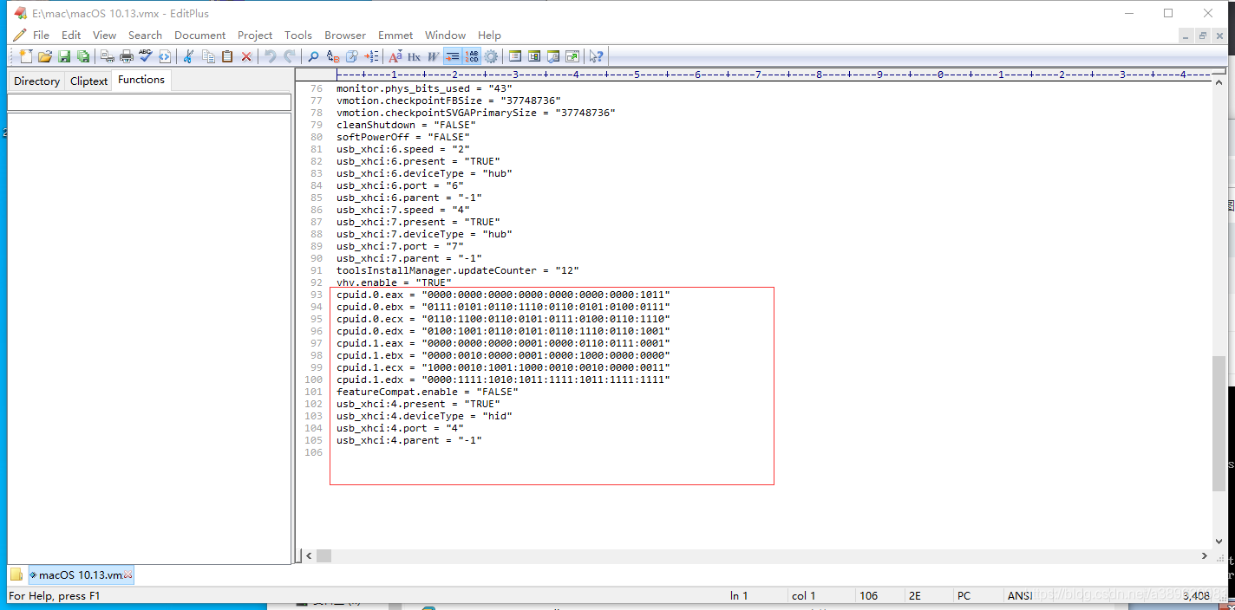This screenshot has height=610, width=1235.
Task: Save the file with the floppy disk icon
Action: (x=64, y=56)
